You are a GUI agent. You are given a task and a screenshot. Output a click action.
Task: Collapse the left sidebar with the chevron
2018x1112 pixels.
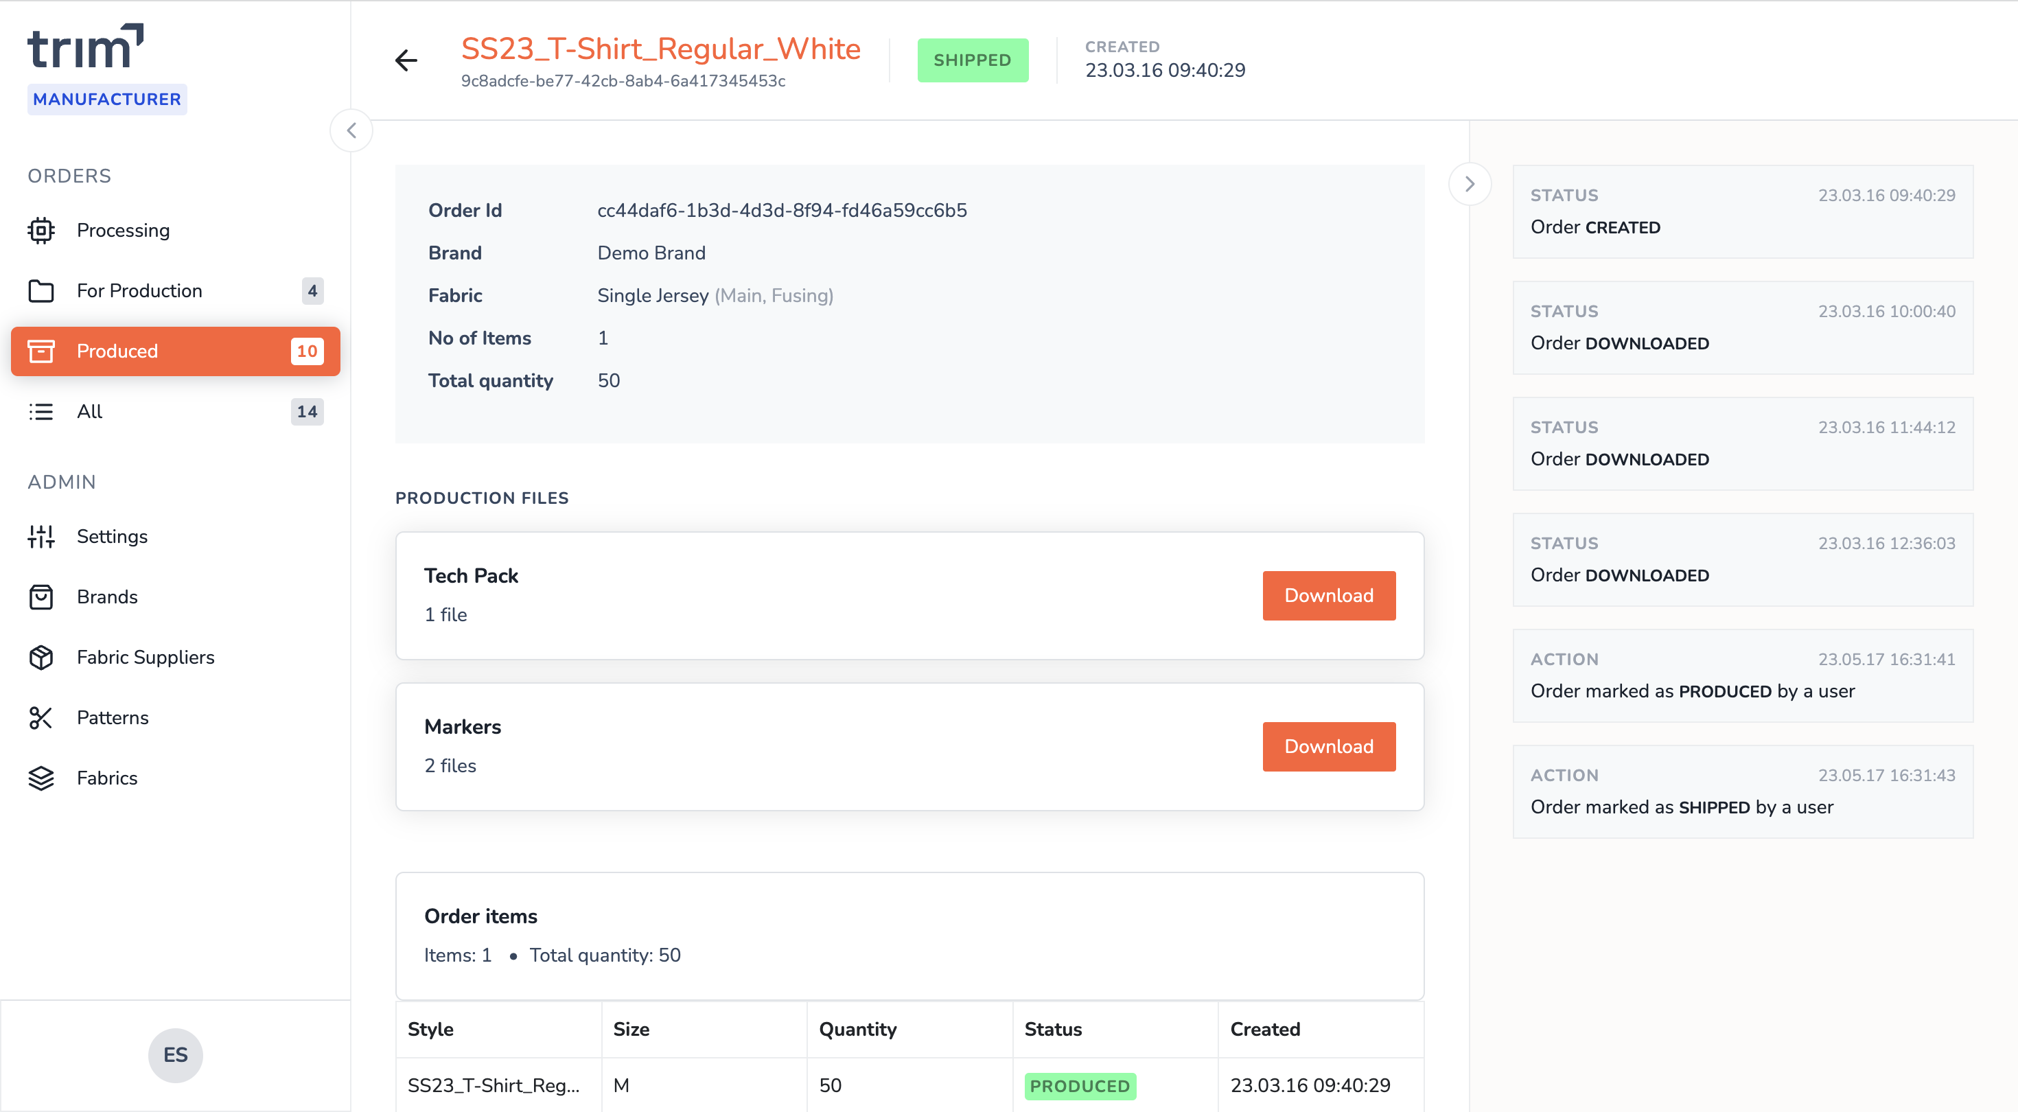[351, 130]
